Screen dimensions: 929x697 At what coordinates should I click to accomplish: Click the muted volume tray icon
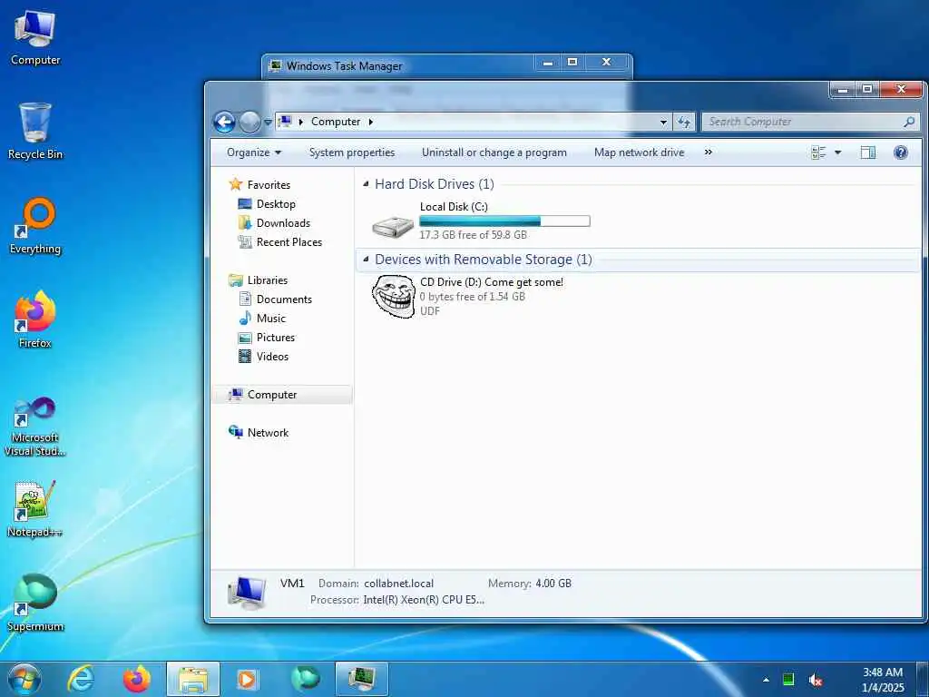click(816, 680)
